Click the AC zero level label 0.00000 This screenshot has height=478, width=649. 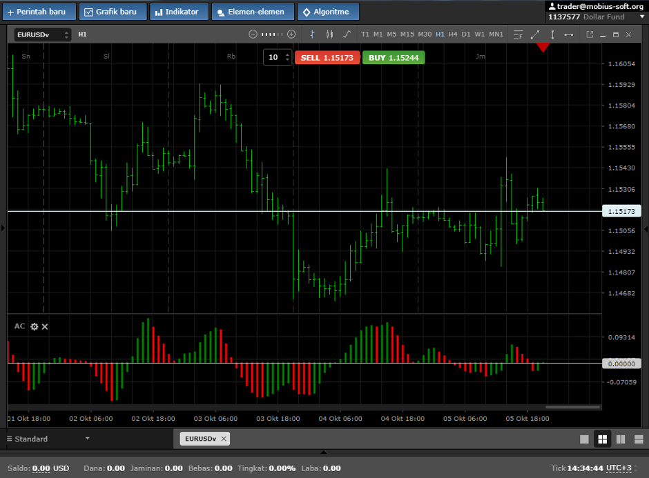point(621,364)
